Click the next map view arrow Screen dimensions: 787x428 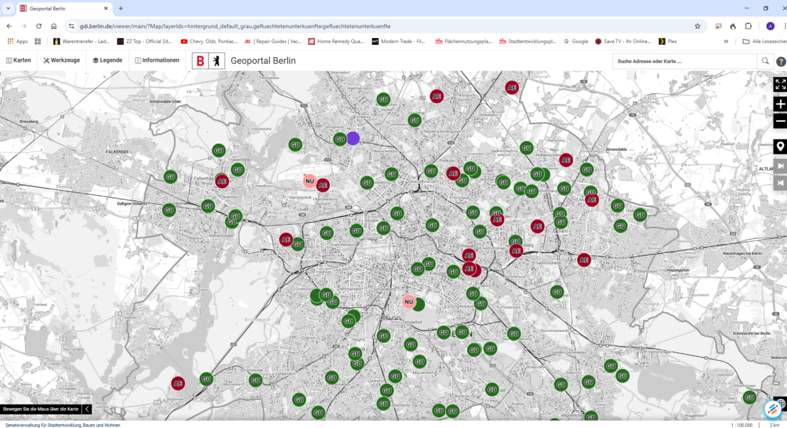coord(780,166)
